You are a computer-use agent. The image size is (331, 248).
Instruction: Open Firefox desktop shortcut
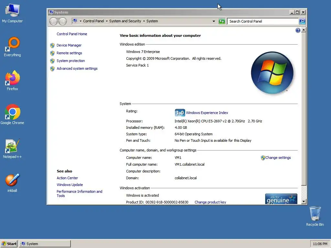[12, 80]
